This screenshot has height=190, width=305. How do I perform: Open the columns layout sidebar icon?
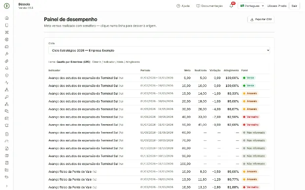(x=6, y=156)
